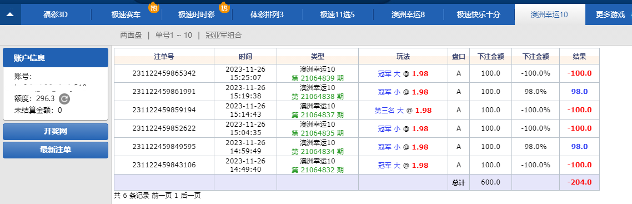The image size is (632, 204).
Task: Open the 冠亚军组合 sub-menu
Action: point(223,35)
